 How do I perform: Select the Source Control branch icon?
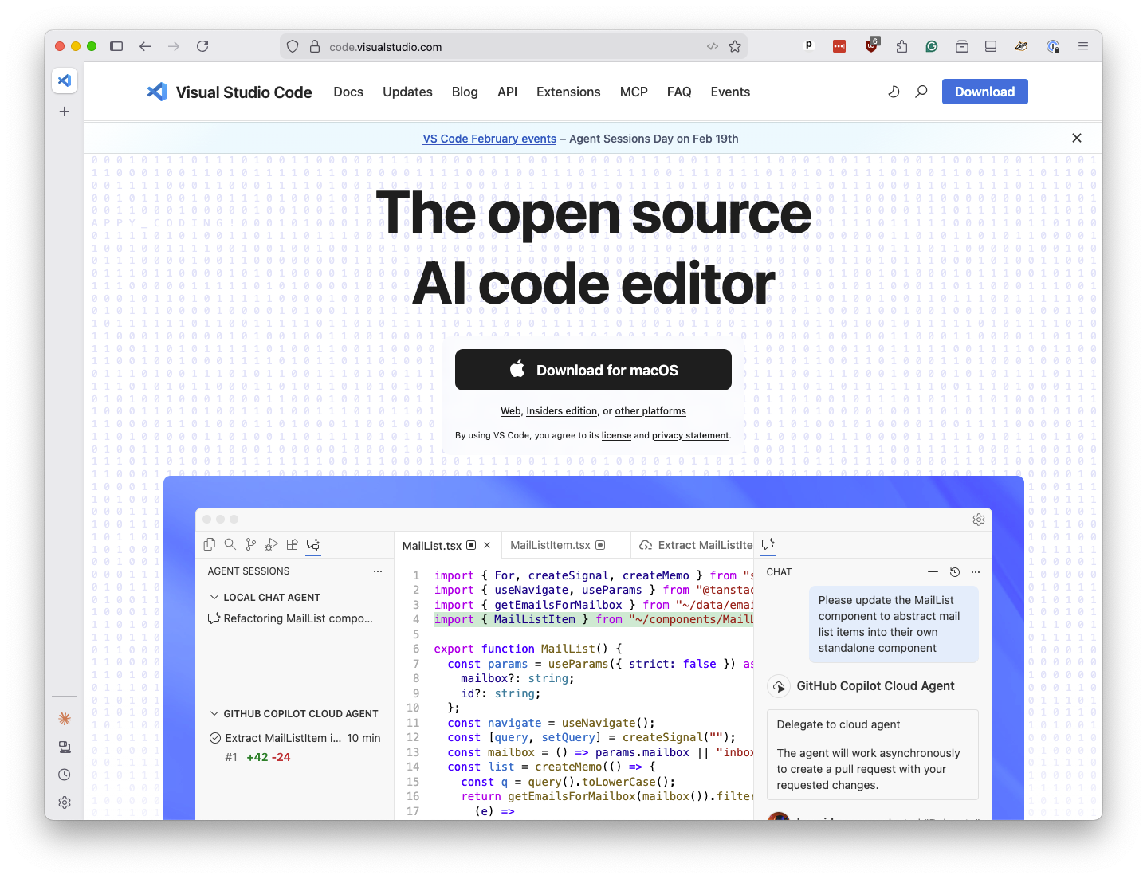(x=250, y=544)
